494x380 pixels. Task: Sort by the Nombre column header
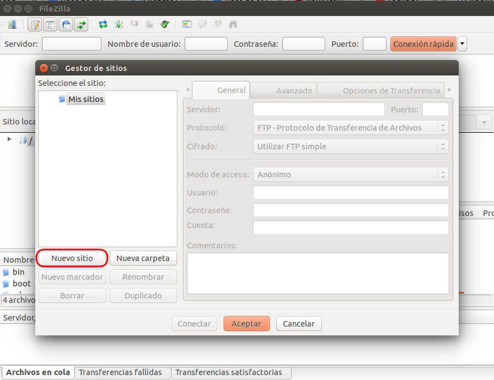coord(18,260)
